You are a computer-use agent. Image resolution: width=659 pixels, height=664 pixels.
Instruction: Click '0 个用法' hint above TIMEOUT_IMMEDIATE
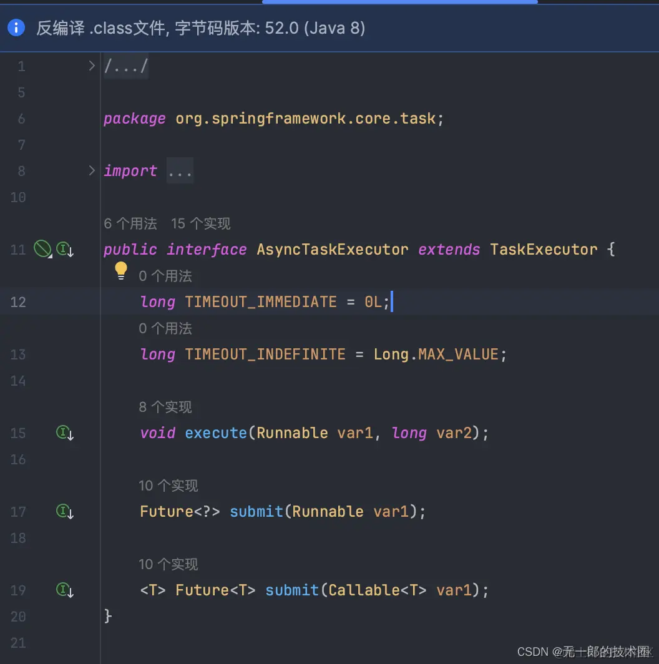165,276
